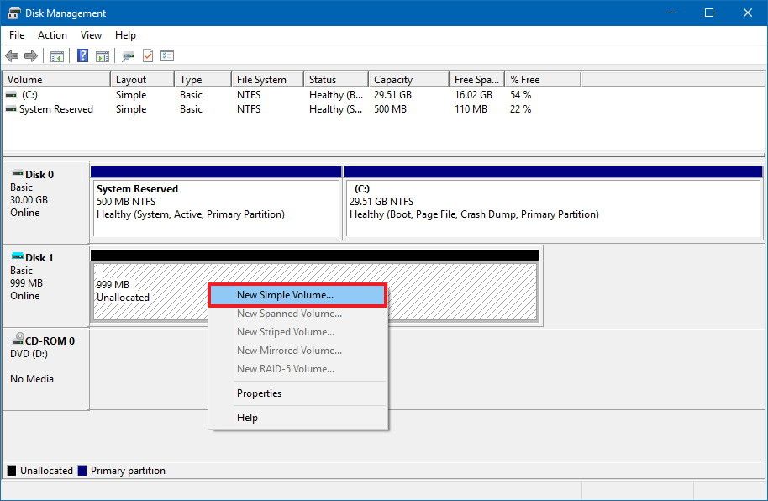The image size is (768, 501).
Task: Click the Disk Management checklist toolbar icon
Action: [166, 55]
